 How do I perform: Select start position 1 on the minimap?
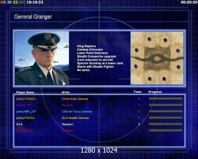[150, 79]
